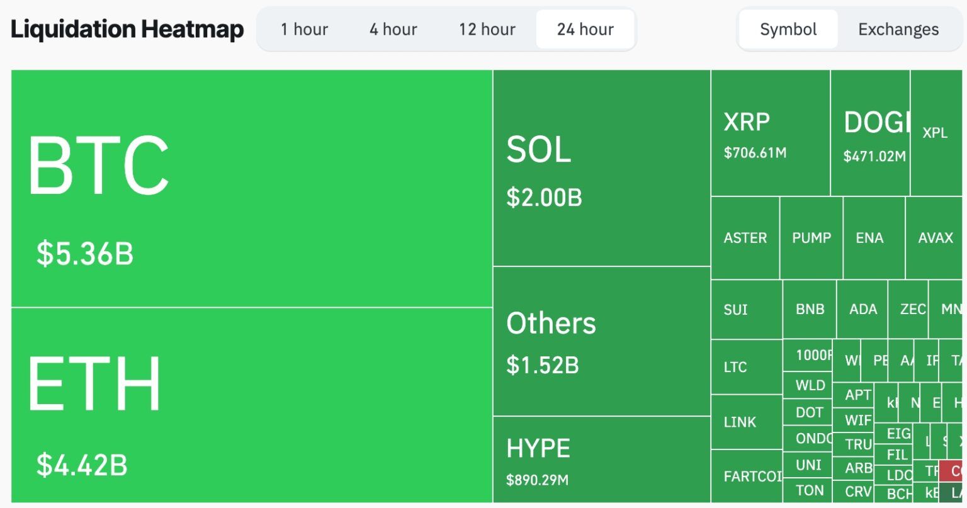The image size is (967, 508).
Task: Select the 24 hour timeframe
Action: (585, 29)
